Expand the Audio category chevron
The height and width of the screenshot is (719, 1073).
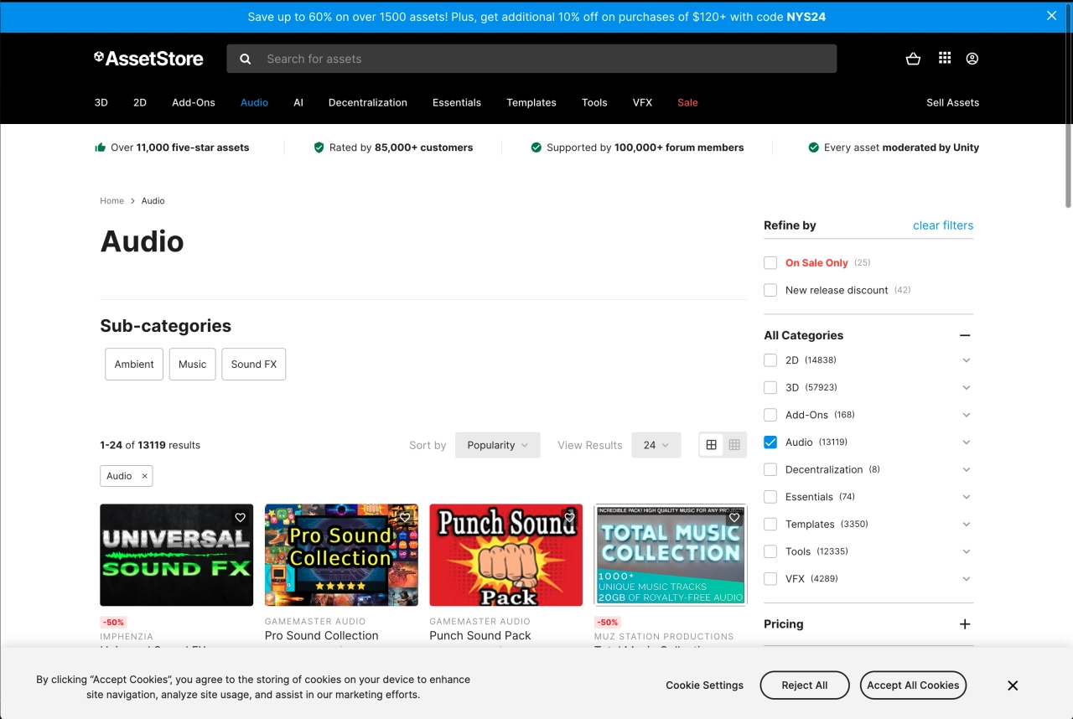coord(967,442)
